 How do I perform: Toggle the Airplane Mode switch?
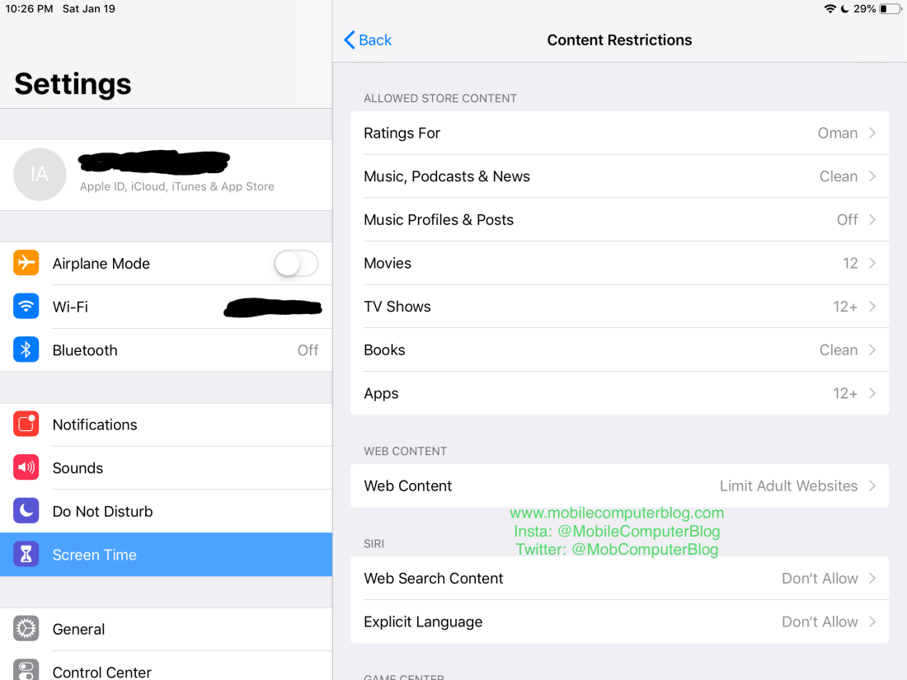296,264
